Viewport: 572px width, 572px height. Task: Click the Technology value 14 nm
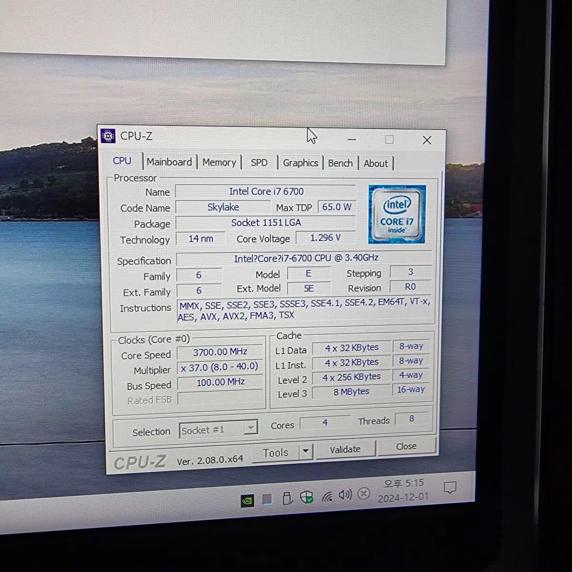pos(201,238)
